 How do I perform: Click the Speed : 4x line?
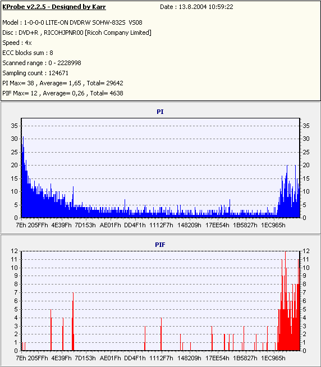coord(17,43)
